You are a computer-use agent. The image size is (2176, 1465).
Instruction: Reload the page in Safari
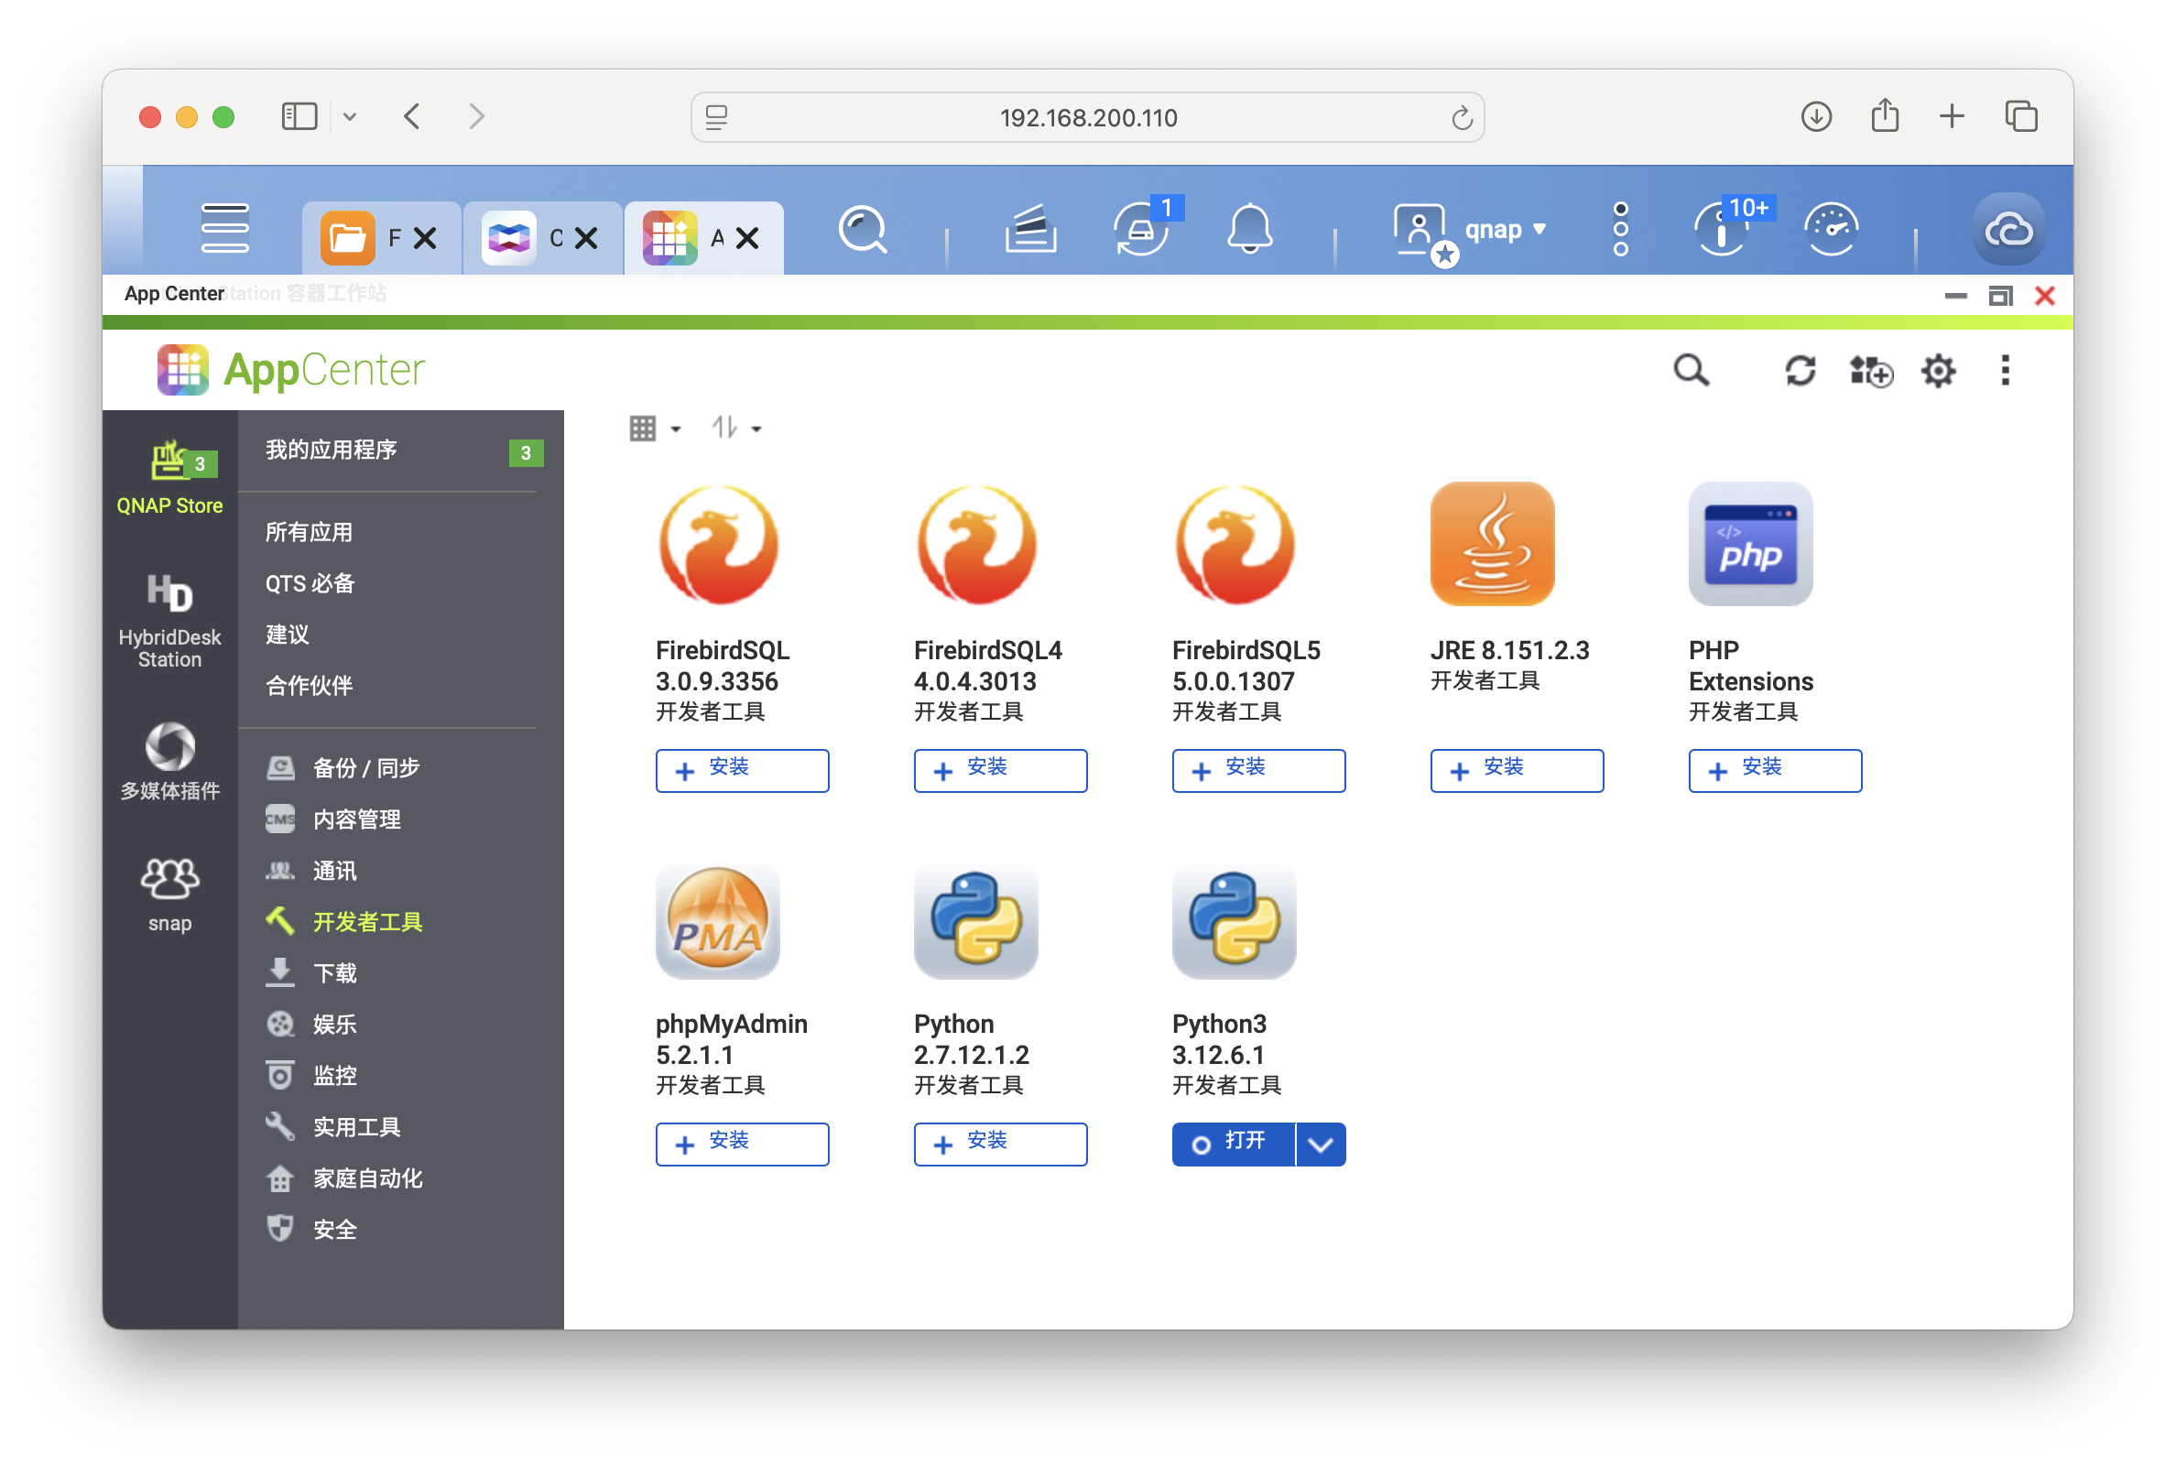click(x=1462, y=117)
